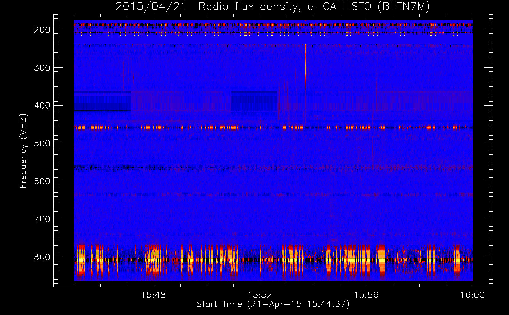This screenshot has width=509, height=315.
Task: Click the plot title mentioning e-CALLISTO (BLEN7M)
Action: 273,7
